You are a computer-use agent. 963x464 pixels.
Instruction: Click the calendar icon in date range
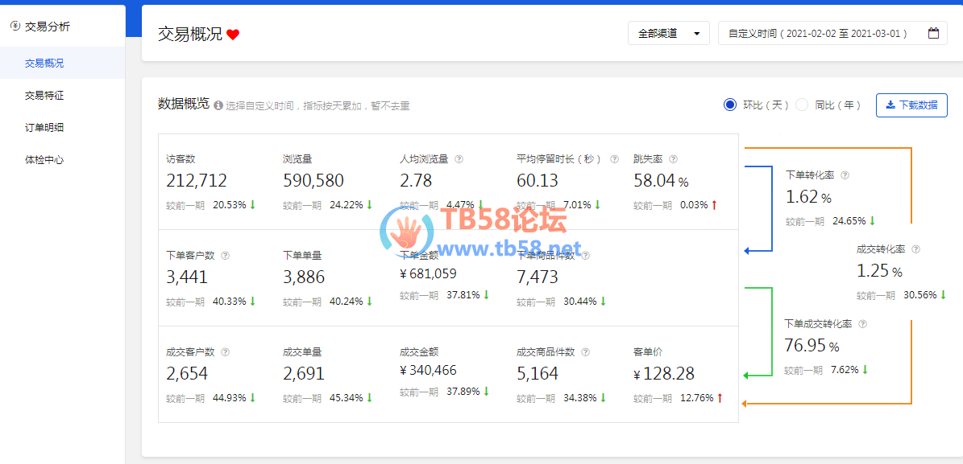point(933,34)
